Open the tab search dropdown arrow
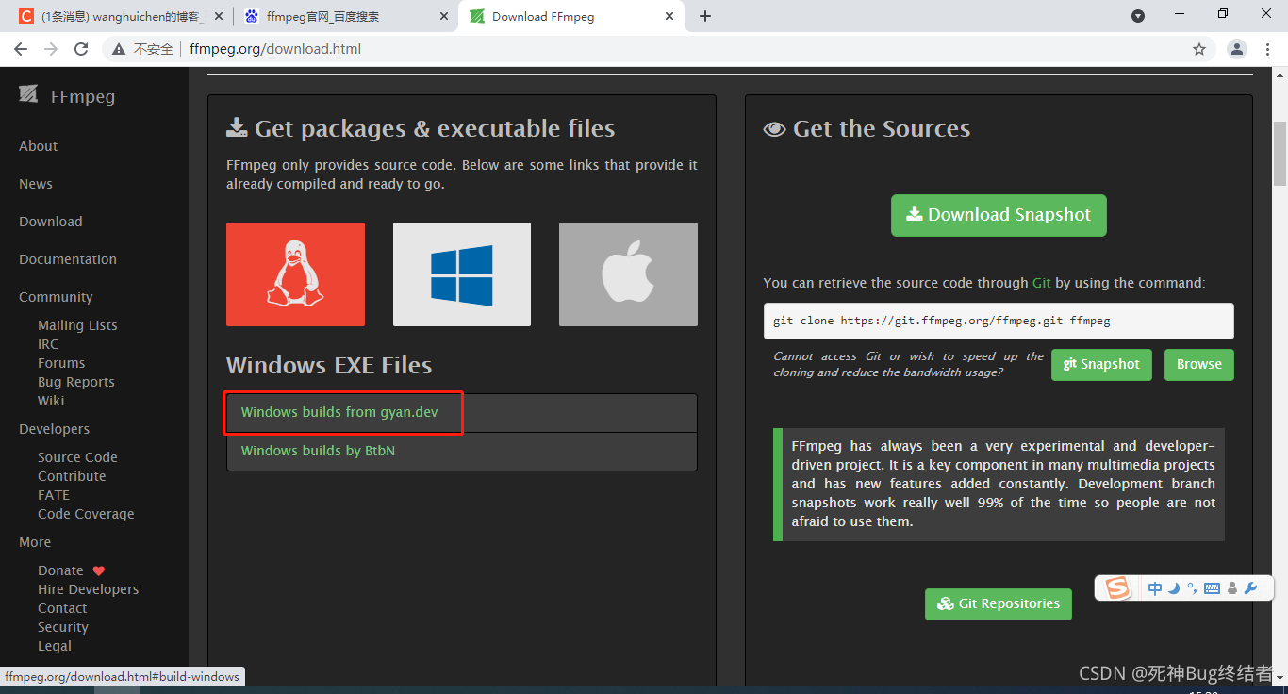This screenshot has width=1288, height=694. (1138, 15)
